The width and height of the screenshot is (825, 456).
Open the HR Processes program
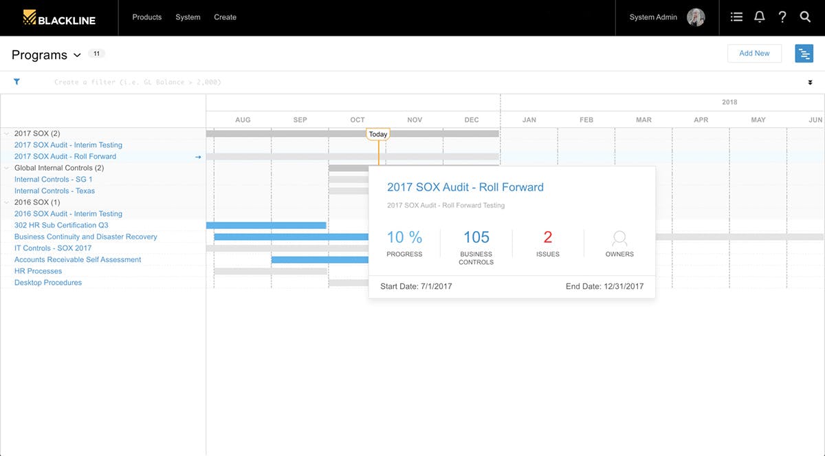click(x=38, y=271)
